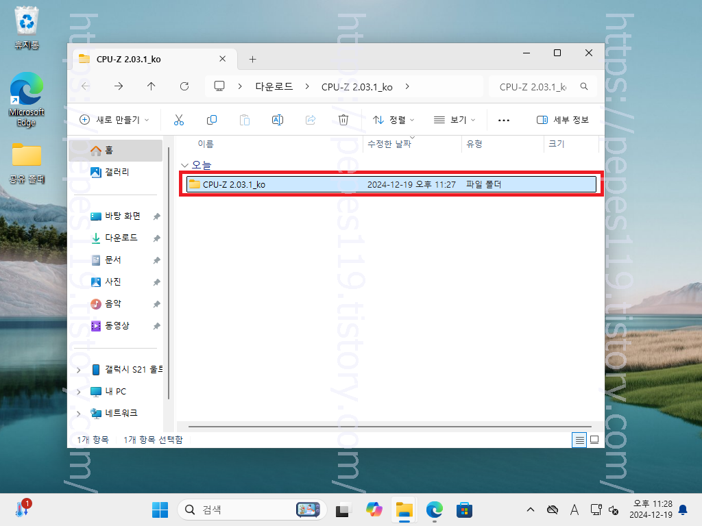Select the CPU-Z 2.03.1_ko folder row
The image size is (702, 526).
click(x=391, y=184)
